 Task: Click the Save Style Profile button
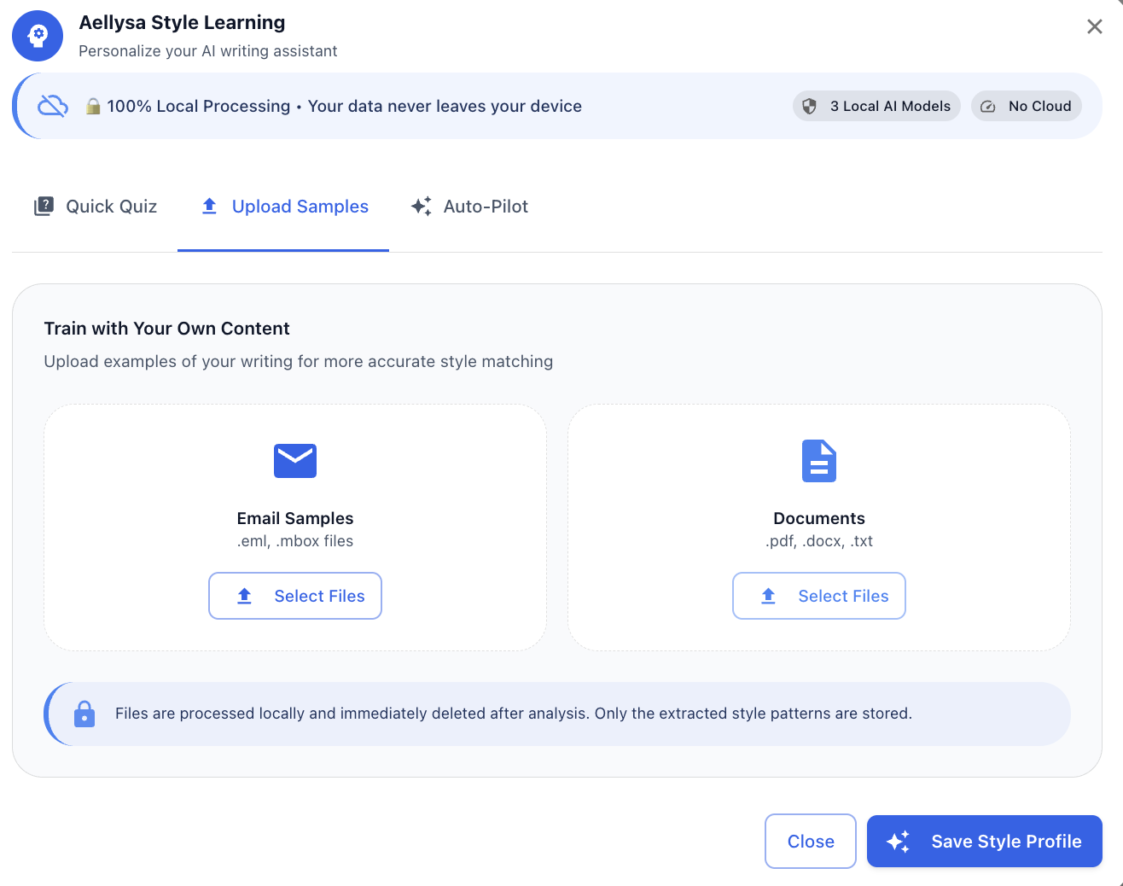click(984, 842)
